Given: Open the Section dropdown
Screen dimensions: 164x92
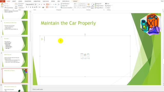Looking at the screenshot, I should 22,8.
